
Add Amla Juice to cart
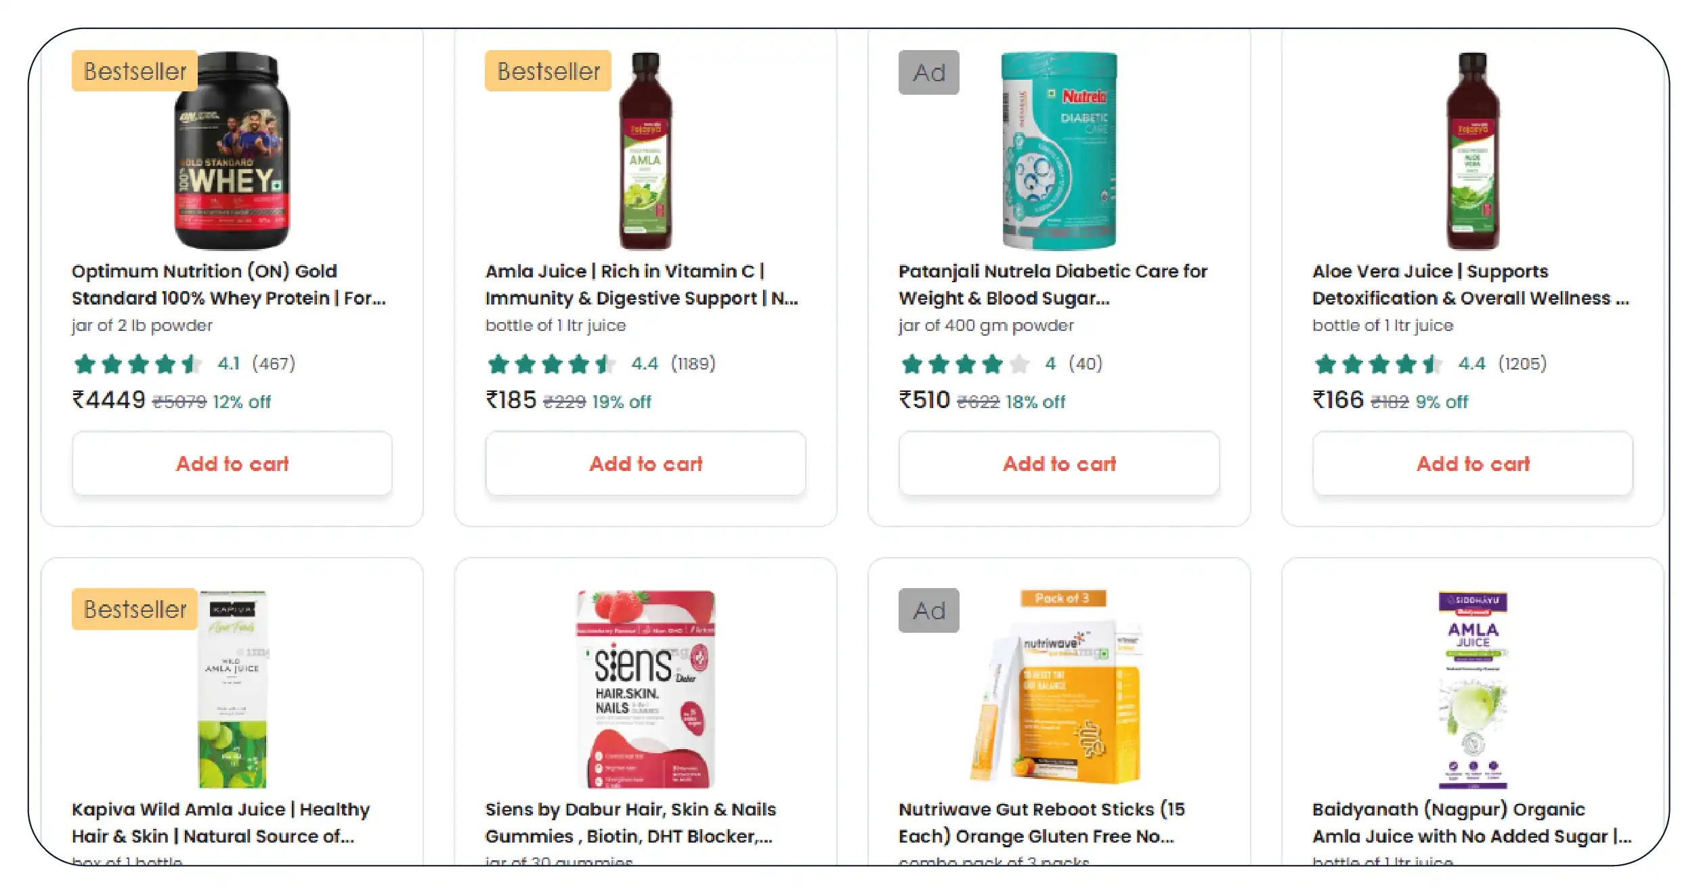pos(645,464)
